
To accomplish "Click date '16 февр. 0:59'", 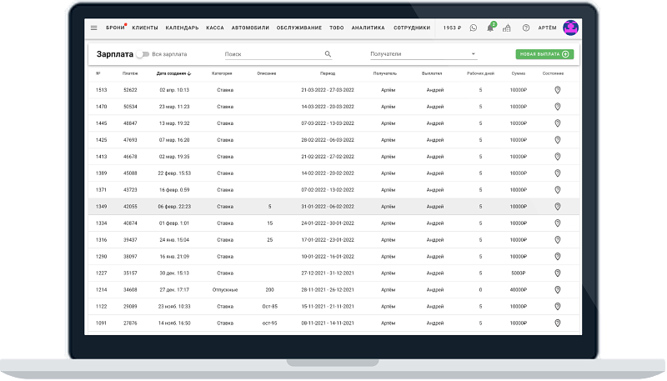I will pos(174,190).
